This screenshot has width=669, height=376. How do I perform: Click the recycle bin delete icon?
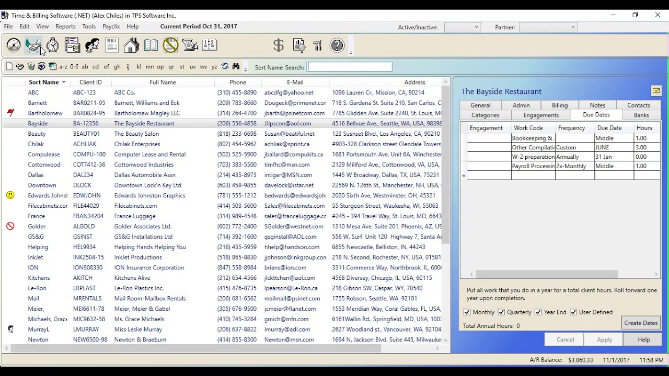(x=31, y=66)
